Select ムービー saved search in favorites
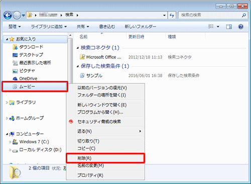251x184 pixels. point(35,86)
